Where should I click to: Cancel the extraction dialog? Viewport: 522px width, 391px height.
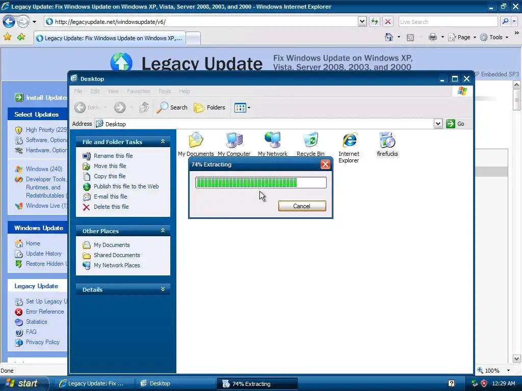coord(302,206)
